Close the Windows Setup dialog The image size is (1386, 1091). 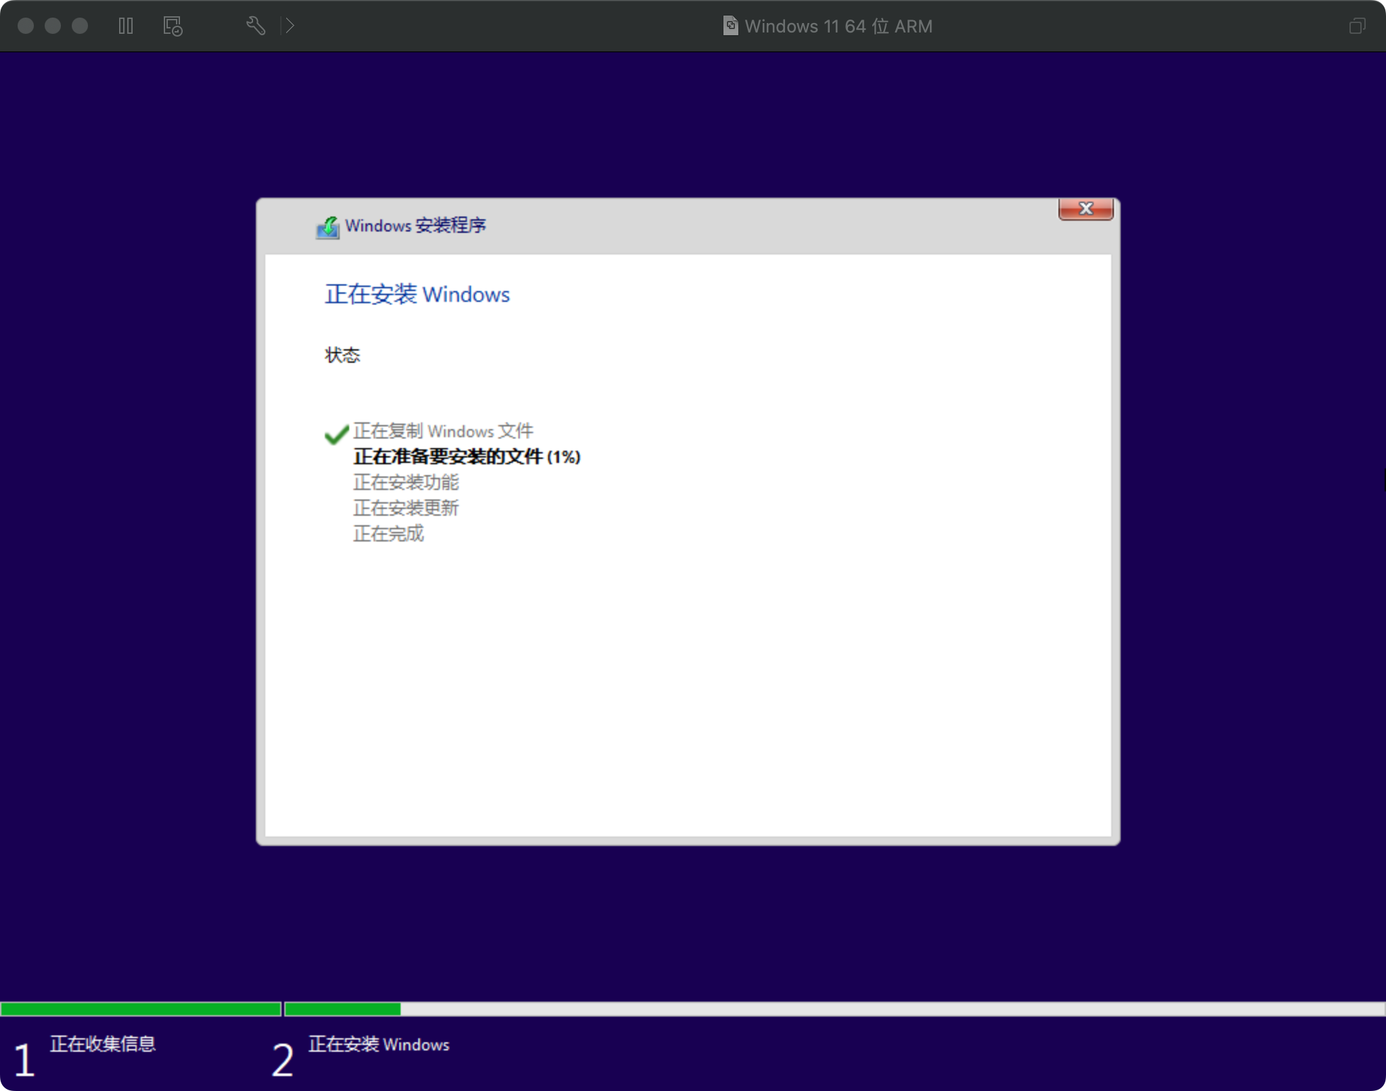[1086, 208]
